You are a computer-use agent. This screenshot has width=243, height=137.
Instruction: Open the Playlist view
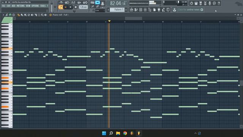[131, 10]
